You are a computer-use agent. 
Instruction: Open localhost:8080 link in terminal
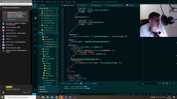coord(79,87)
